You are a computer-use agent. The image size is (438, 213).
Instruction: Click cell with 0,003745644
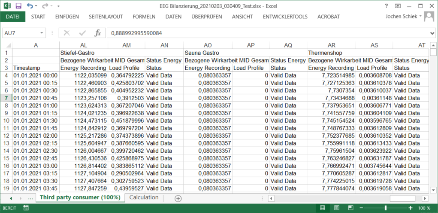(375, 166)
